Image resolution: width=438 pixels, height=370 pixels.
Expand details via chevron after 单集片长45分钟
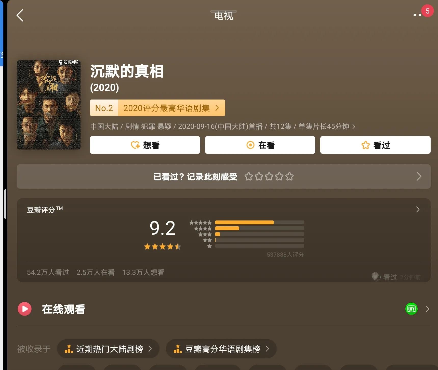354,126
